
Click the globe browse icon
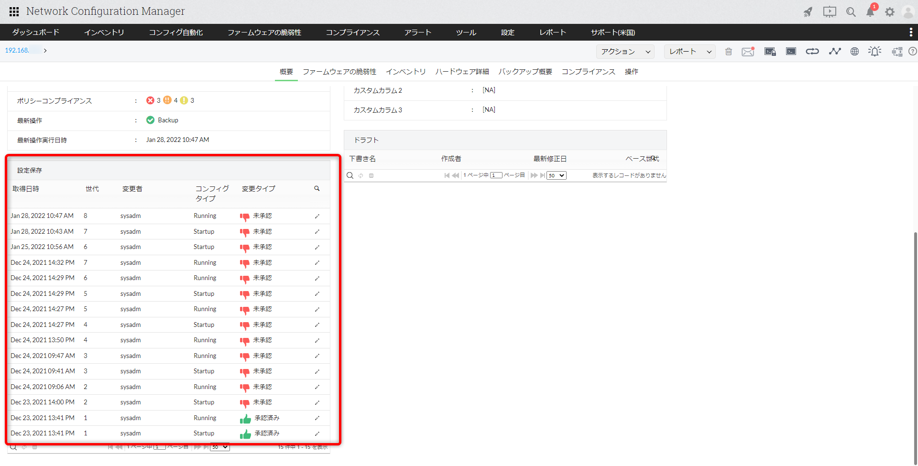[x=854, y=52]
